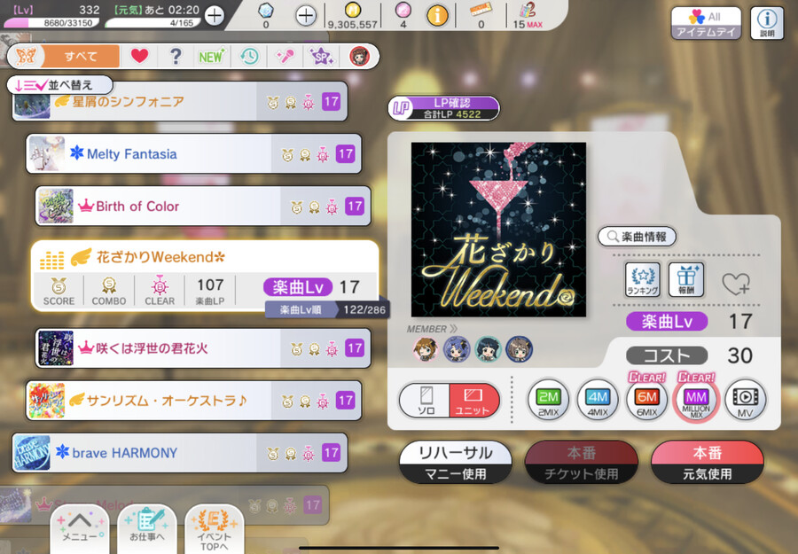Tap the leftmost member avatar under MEMBER
The height and width of the screenshot is (554, 798).
click(x=425, y=349)
